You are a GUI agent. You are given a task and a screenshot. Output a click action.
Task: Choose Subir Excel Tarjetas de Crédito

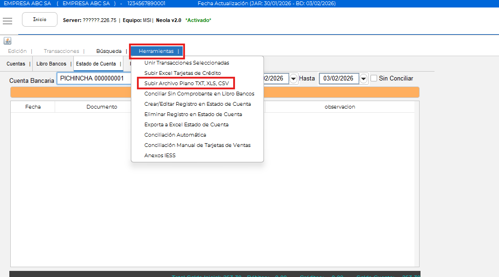click(182, 73)
